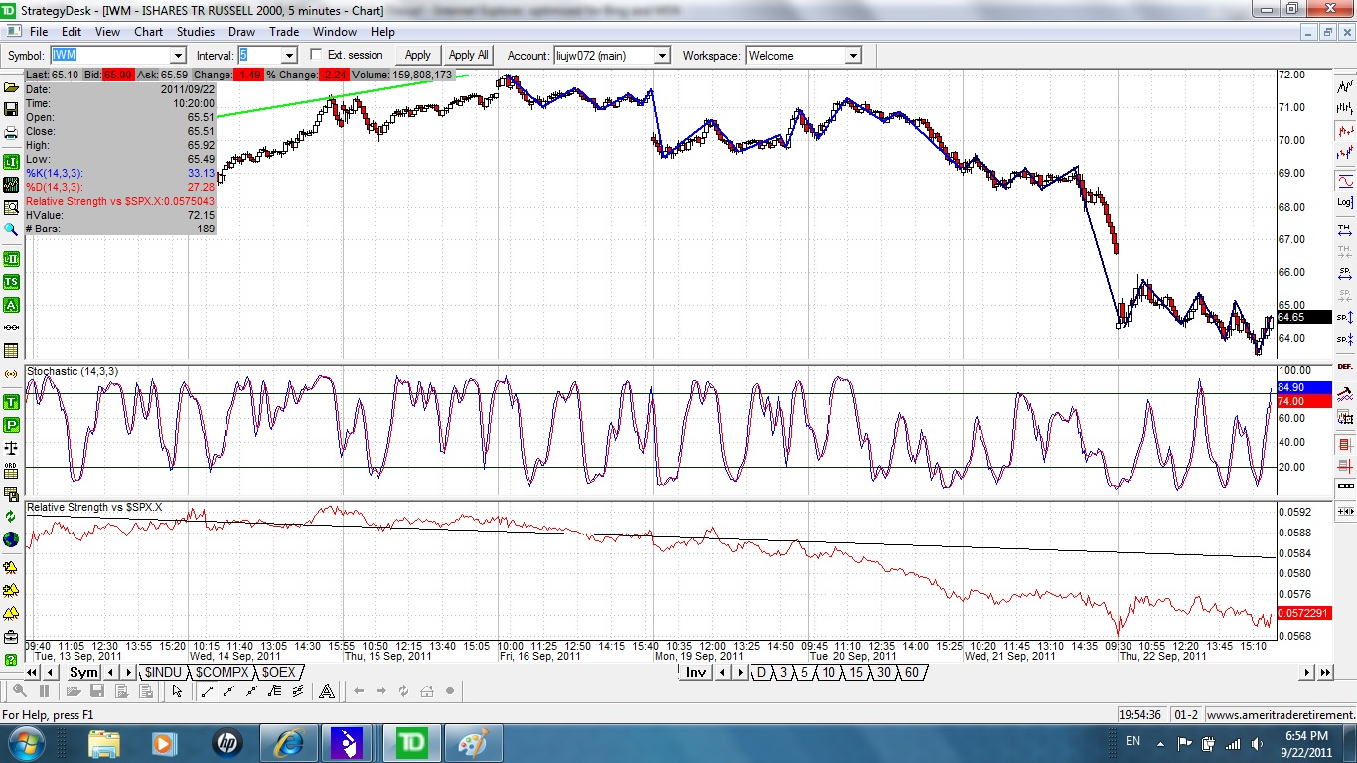Switch to the $OEX symbol tab
Image resolution: width=1357 pixels, height=763 pixels.
pyautogui.click(x=279, y=673)
